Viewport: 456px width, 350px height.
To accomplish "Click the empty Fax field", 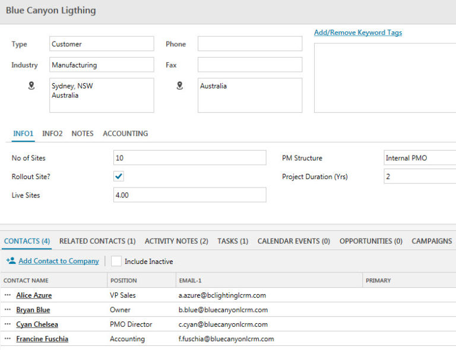I will pos(250,65).
